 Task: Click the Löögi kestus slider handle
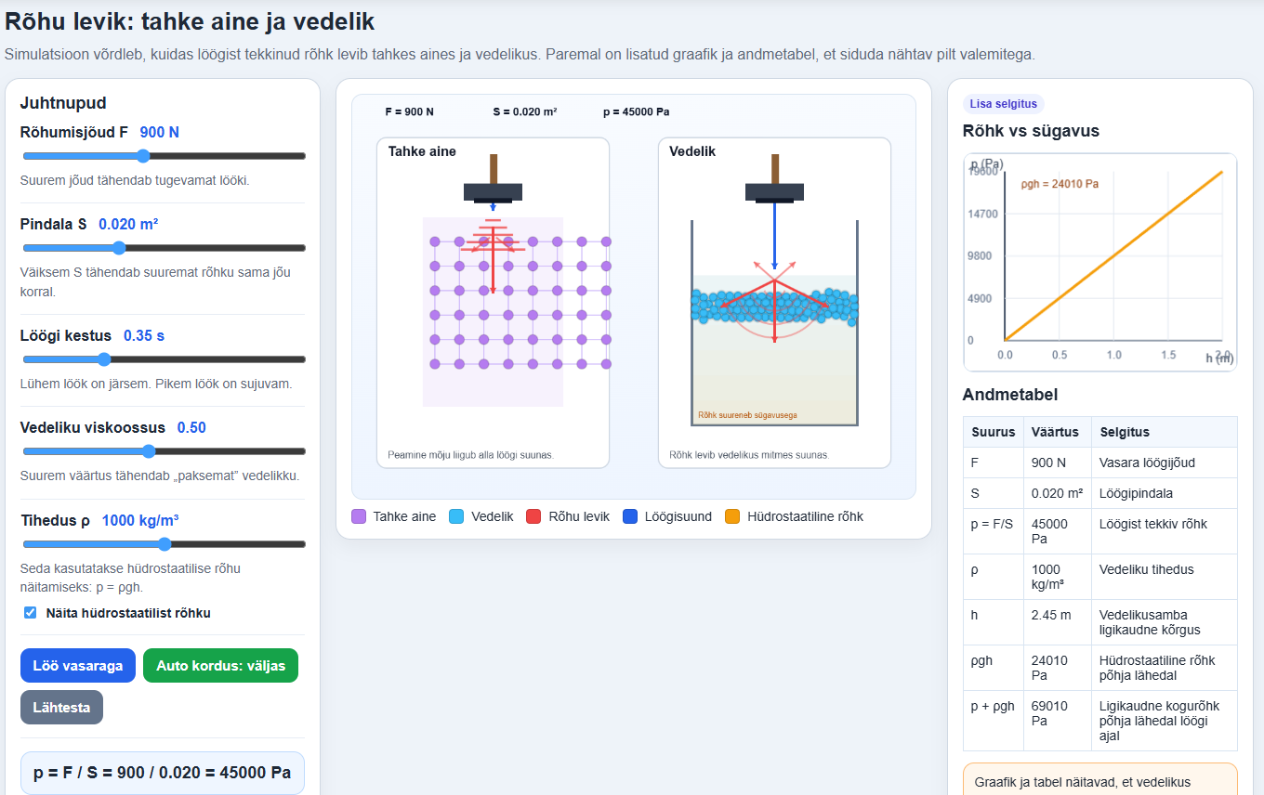104,359
